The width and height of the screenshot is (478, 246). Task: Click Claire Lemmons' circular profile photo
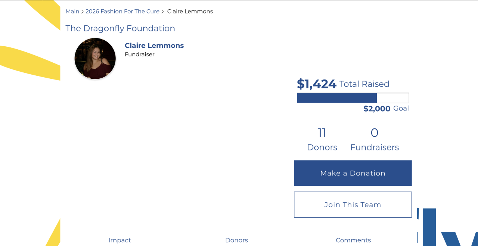click(x=95, y=59)
